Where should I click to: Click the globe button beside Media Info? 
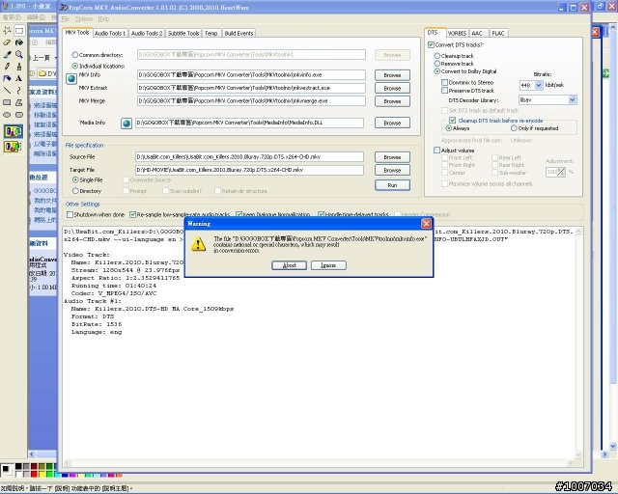[126, 123]
